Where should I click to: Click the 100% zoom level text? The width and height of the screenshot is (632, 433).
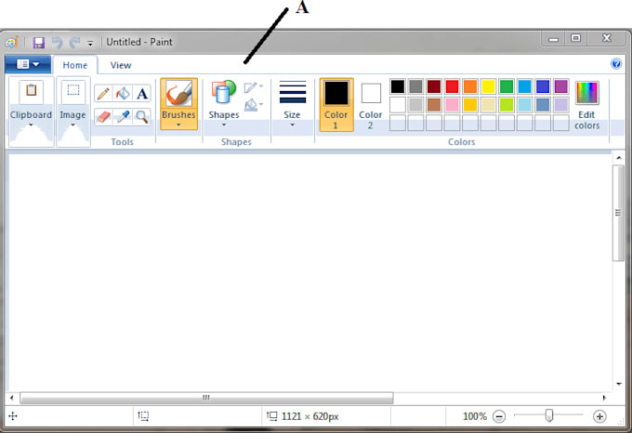coord(475,416)
